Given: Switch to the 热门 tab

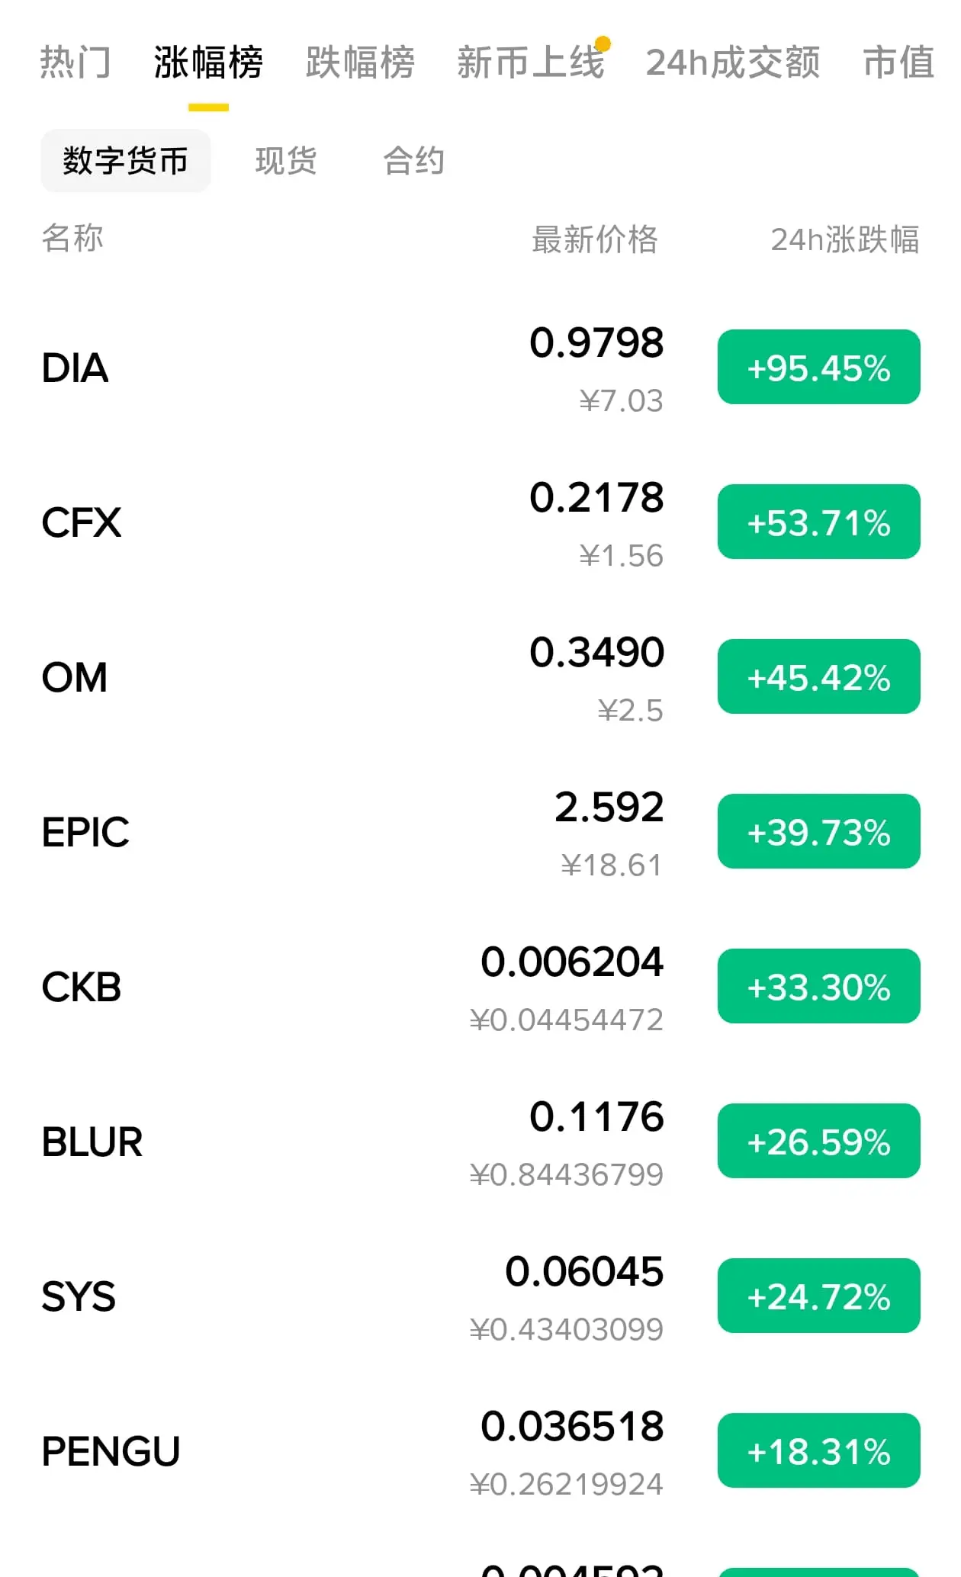Looking at the screenshot, I should coord(76,62).
